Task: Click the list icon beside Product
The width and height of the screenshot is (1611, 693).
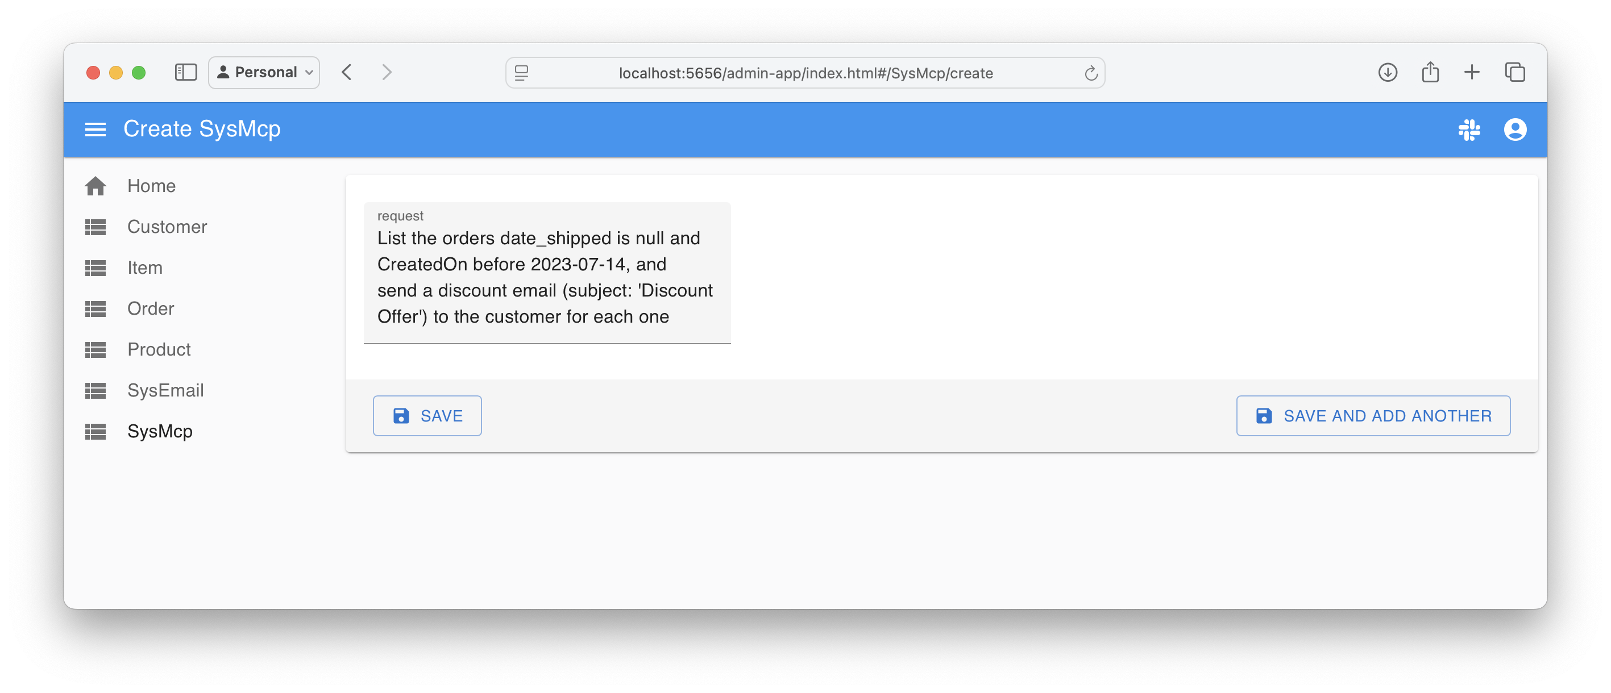Action: [x=95, y=349]
